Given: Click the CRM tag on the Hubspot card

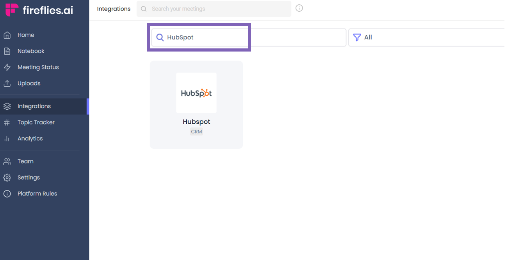Looking at the screenshot, I should pos(196,132).
